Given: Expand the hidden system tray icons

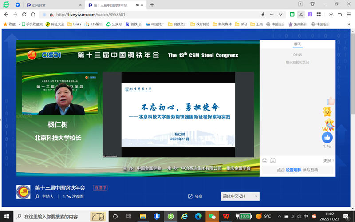Looking at the screenshot, I should pos(279,216).
